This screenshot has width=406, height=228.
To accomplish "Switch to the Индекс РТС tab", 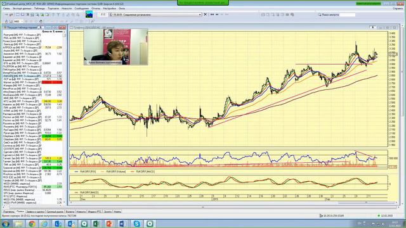I will tap(95, 212).
